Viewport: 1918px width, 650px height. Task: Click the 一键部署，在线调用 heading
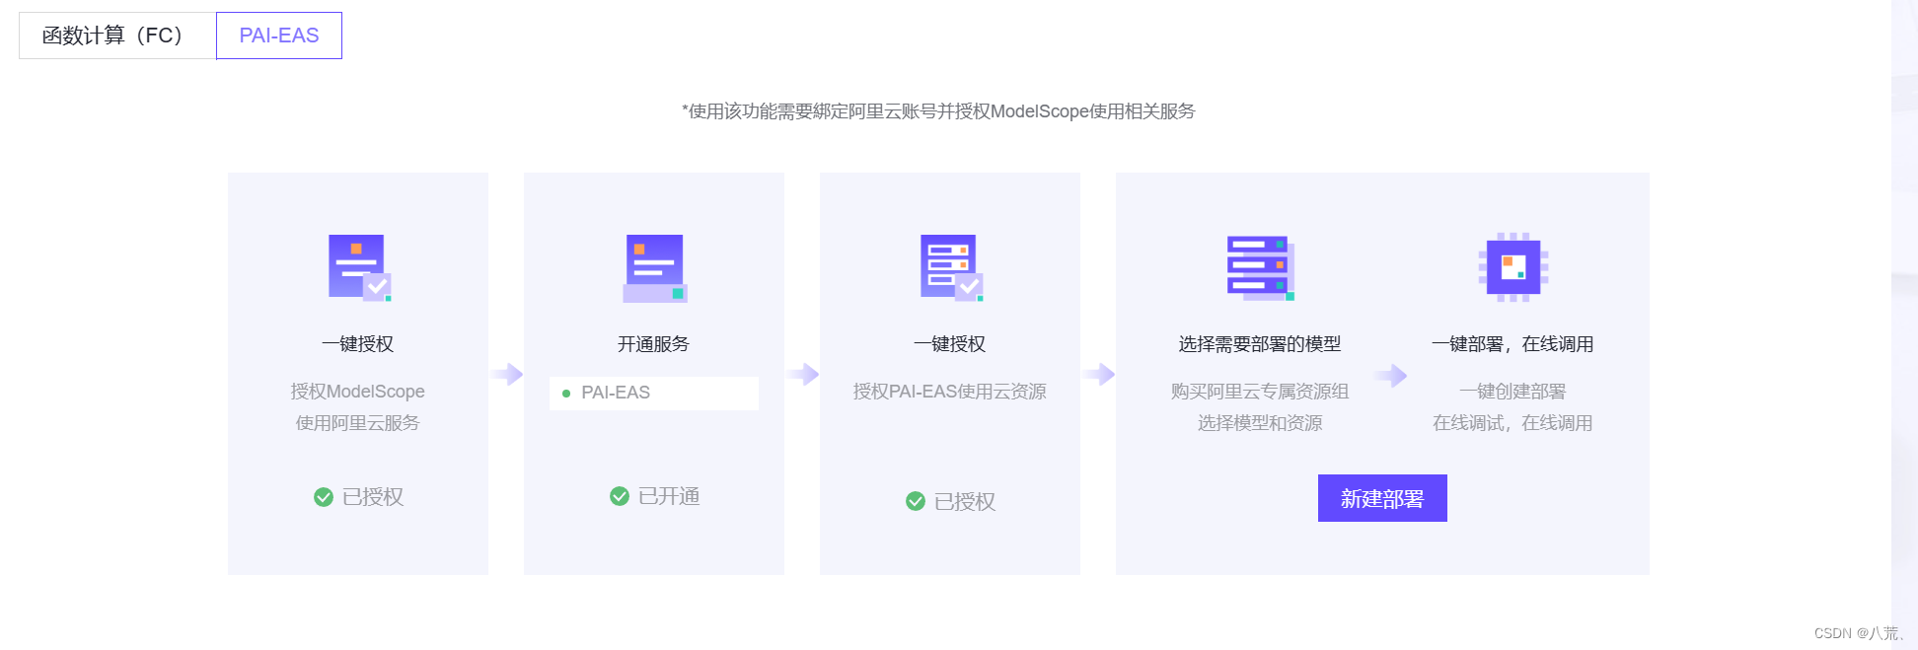pos(1512,344)
